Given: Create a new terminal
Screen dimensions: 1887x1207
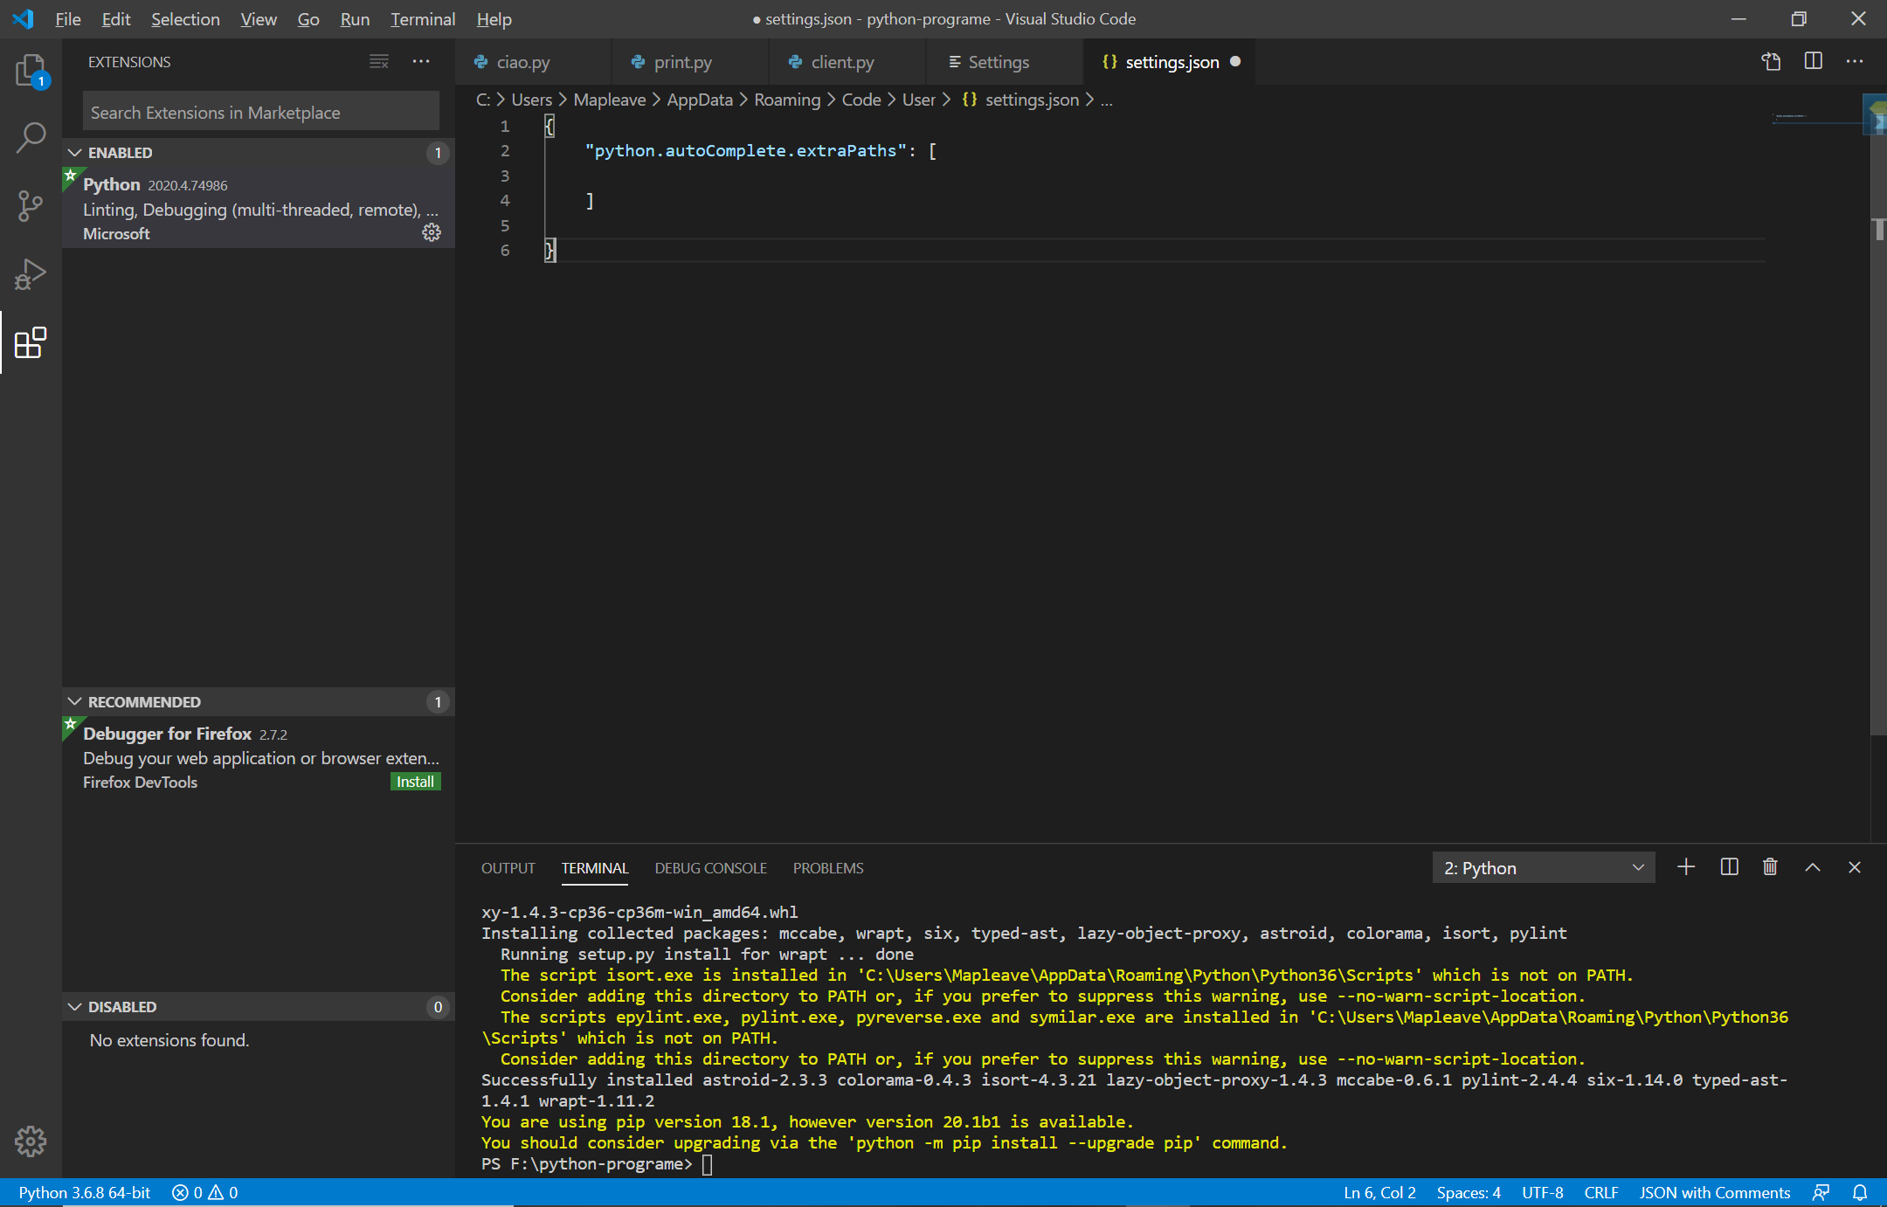Looking at the screenshot, I should coord(1686,867).
